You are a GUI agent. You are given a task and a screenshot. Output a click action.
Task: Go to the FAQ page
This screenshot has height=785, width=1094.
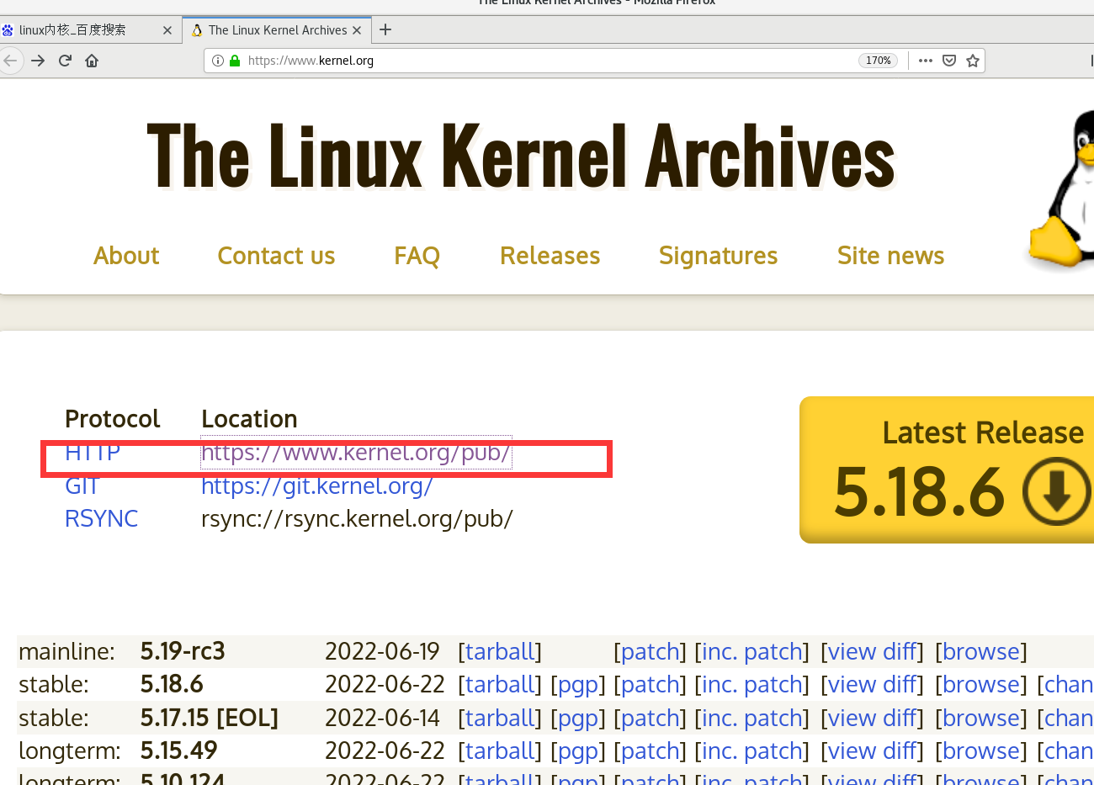(x=417, y=256)
